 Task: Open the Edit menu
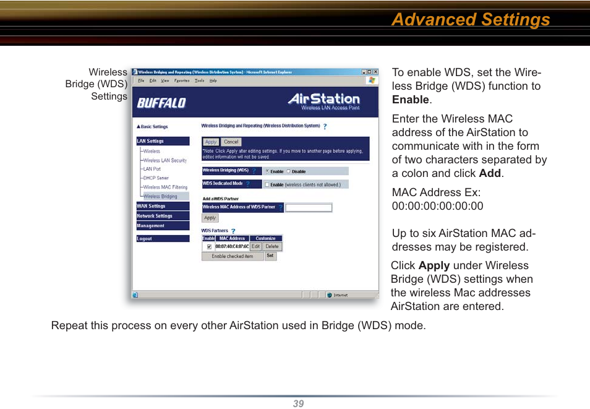click(153, 80)
